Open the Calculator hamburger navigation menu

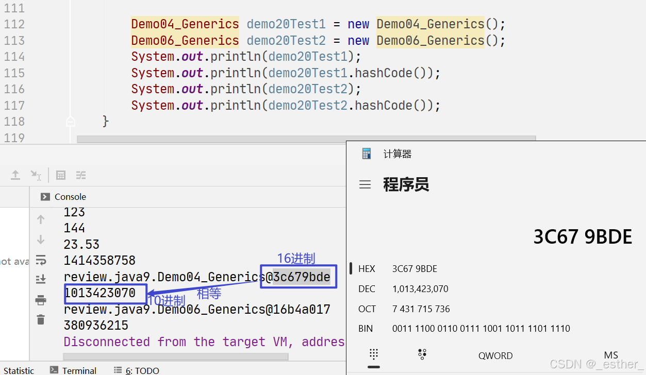point(365,185)
